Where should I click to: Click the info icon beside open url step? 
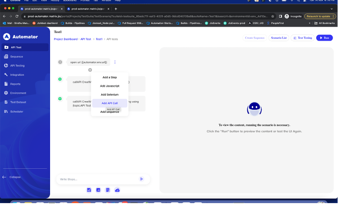60,62
